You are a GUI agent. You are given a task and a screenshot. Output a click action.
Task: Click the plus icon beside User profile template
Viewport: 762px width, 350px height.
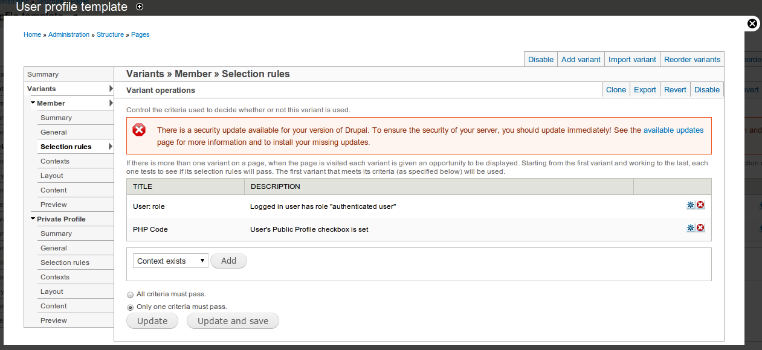pyautogui.click(x=140, y=7)
